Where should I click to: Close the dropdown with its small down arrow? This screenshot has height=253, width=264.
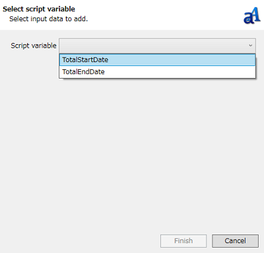[250, 46]
